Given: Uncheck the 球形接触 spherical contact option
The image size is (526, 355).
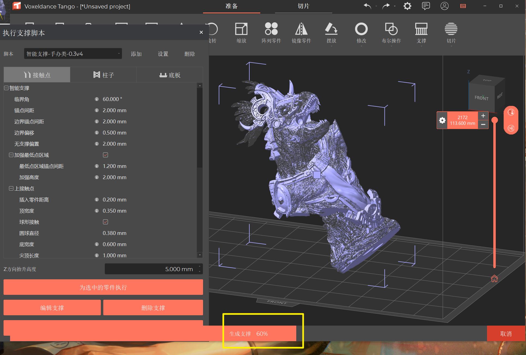Looking at the screenshot, I should pyautogui.click(x=105, y=222).
